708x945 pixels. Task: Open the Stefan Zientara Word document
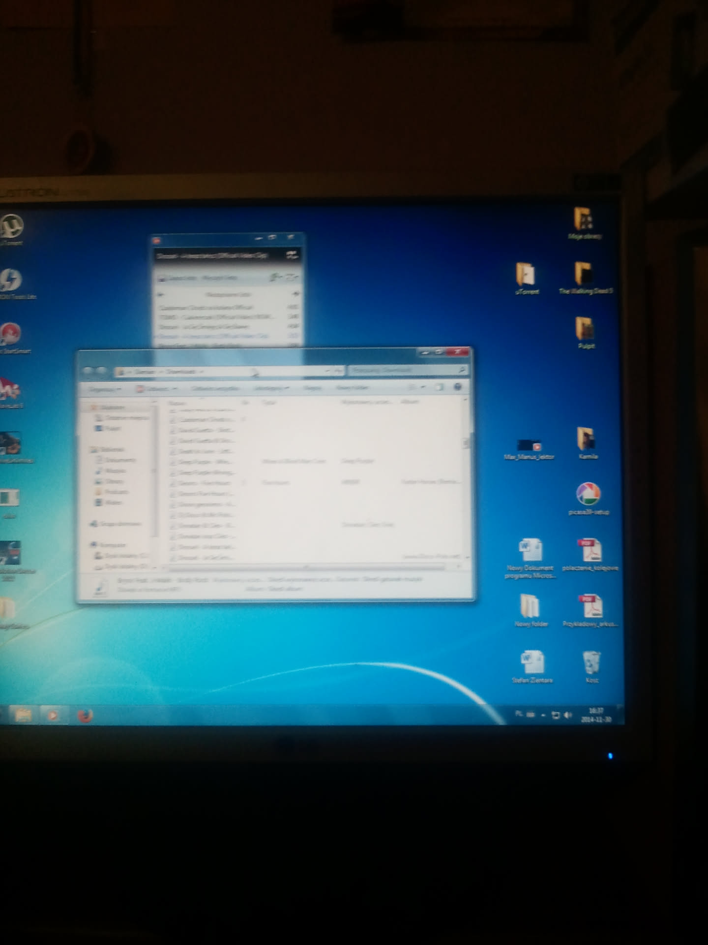click(532, 662)
